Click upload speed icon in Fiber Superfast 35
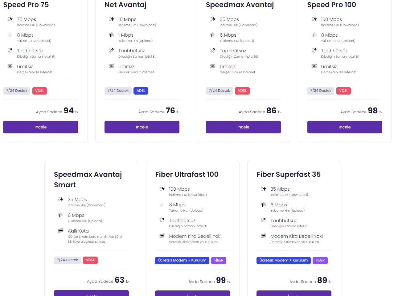Image resolution: width=394 pixels, height=296 pixels. 263,205
